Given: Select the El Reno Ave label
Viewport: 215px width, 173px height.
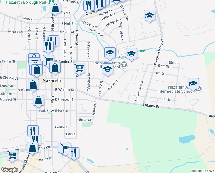Looking at the screenshot, I should coord(124,13).
